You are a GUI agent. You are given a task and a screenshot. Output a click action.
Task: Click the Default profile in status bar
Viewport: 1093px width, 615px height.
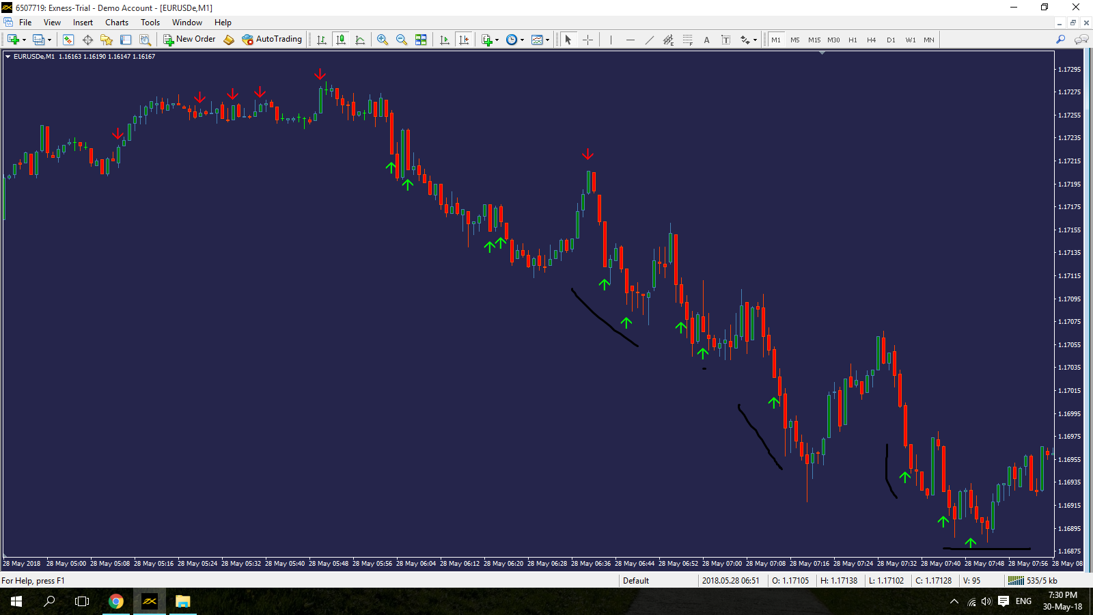pos(636,581)
